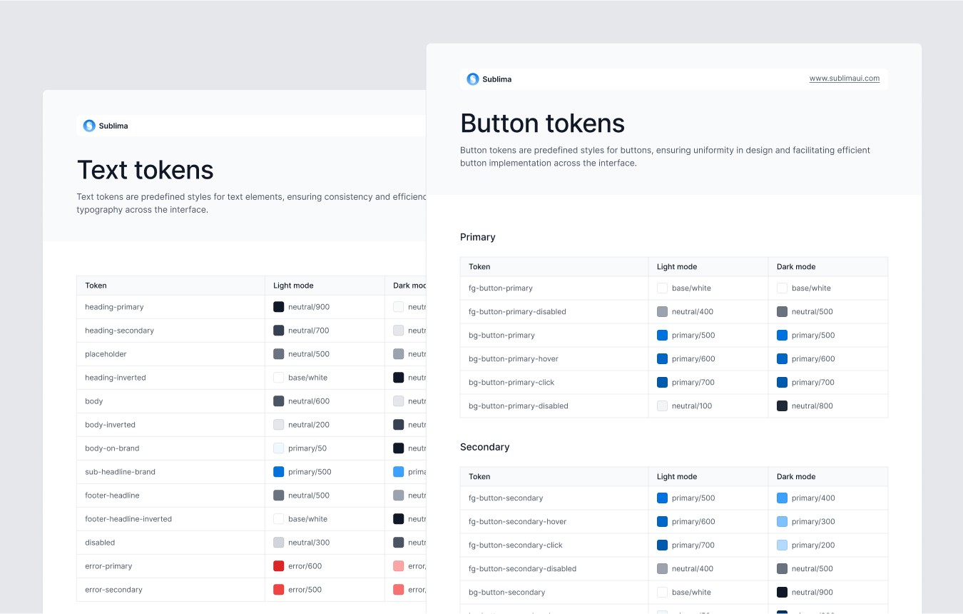Open the www.sublimaui.com link
This screenshot has height=614, width=963.
coord(845,79)
